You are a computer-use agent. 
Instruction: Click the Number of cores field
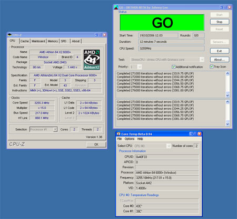[x=196, y=146]
